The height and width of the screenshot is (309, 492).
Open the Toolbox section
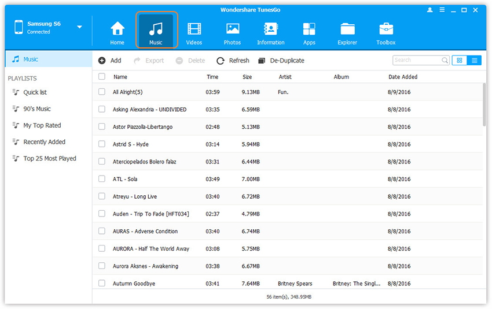[x=386, y=33]
